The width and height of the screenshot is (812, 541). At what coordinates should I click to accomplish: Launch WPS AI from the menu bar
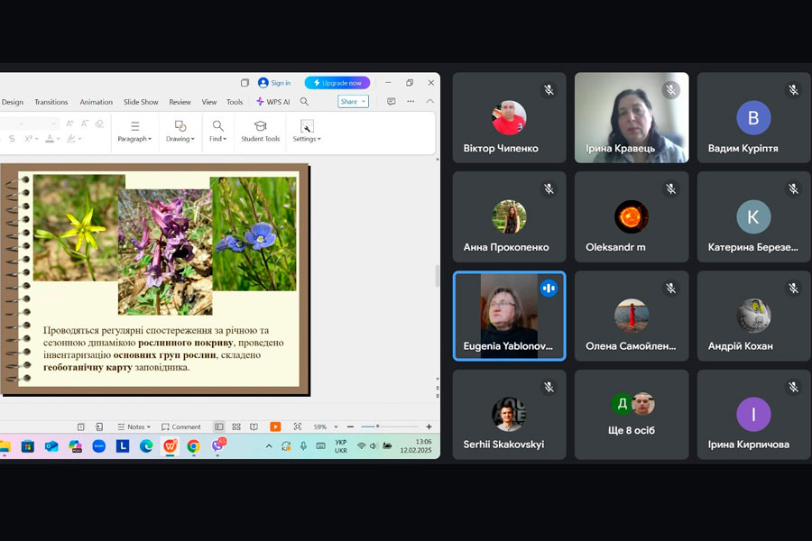tap(272, 102)
